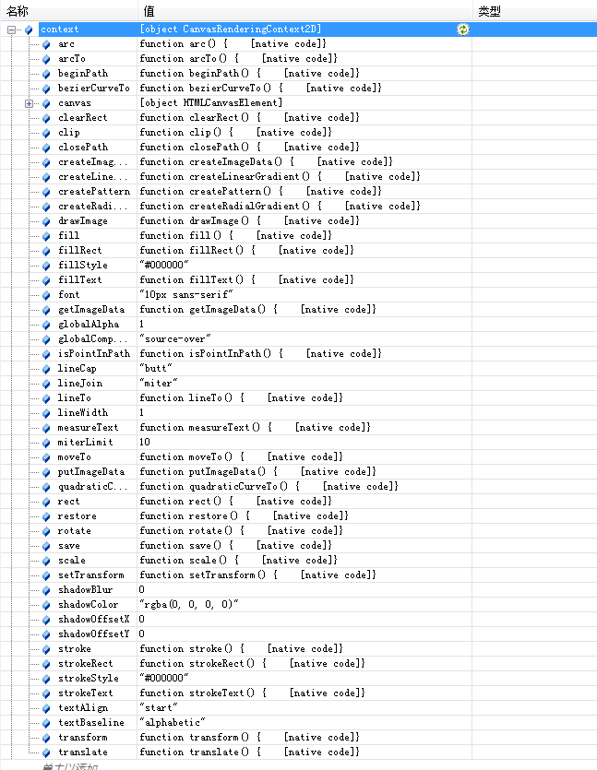
Task: Click the value "source-over"
Action: (175, 338)
